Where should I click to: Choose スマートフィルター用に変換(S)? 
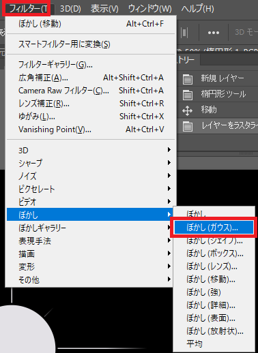click(x=91, y=44)
